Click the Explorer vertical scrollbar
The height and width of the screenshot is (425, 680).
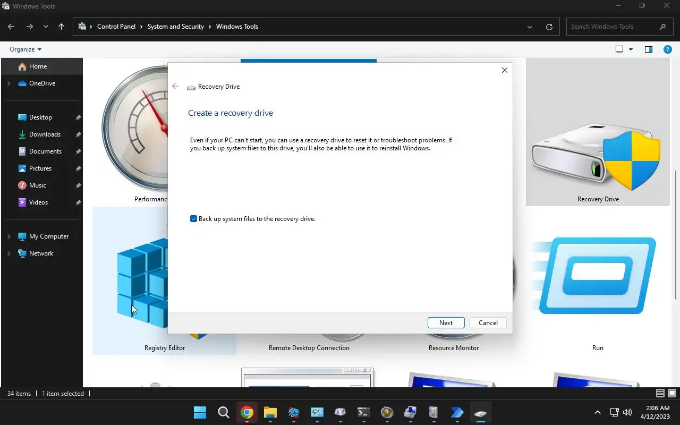[x=676, y=234]
